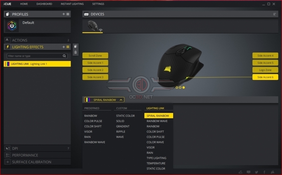Select Lighting Link Spiral Rainbow

159,116
